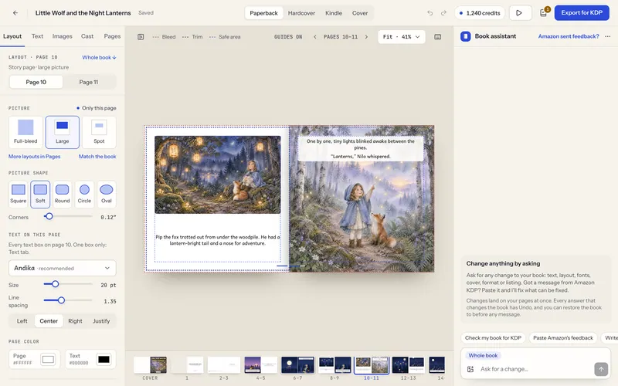Viewport: 618px width, 386px height.
Task: Toggle the Trim guide
Action: pyautogui.click(x=192, y=37)
